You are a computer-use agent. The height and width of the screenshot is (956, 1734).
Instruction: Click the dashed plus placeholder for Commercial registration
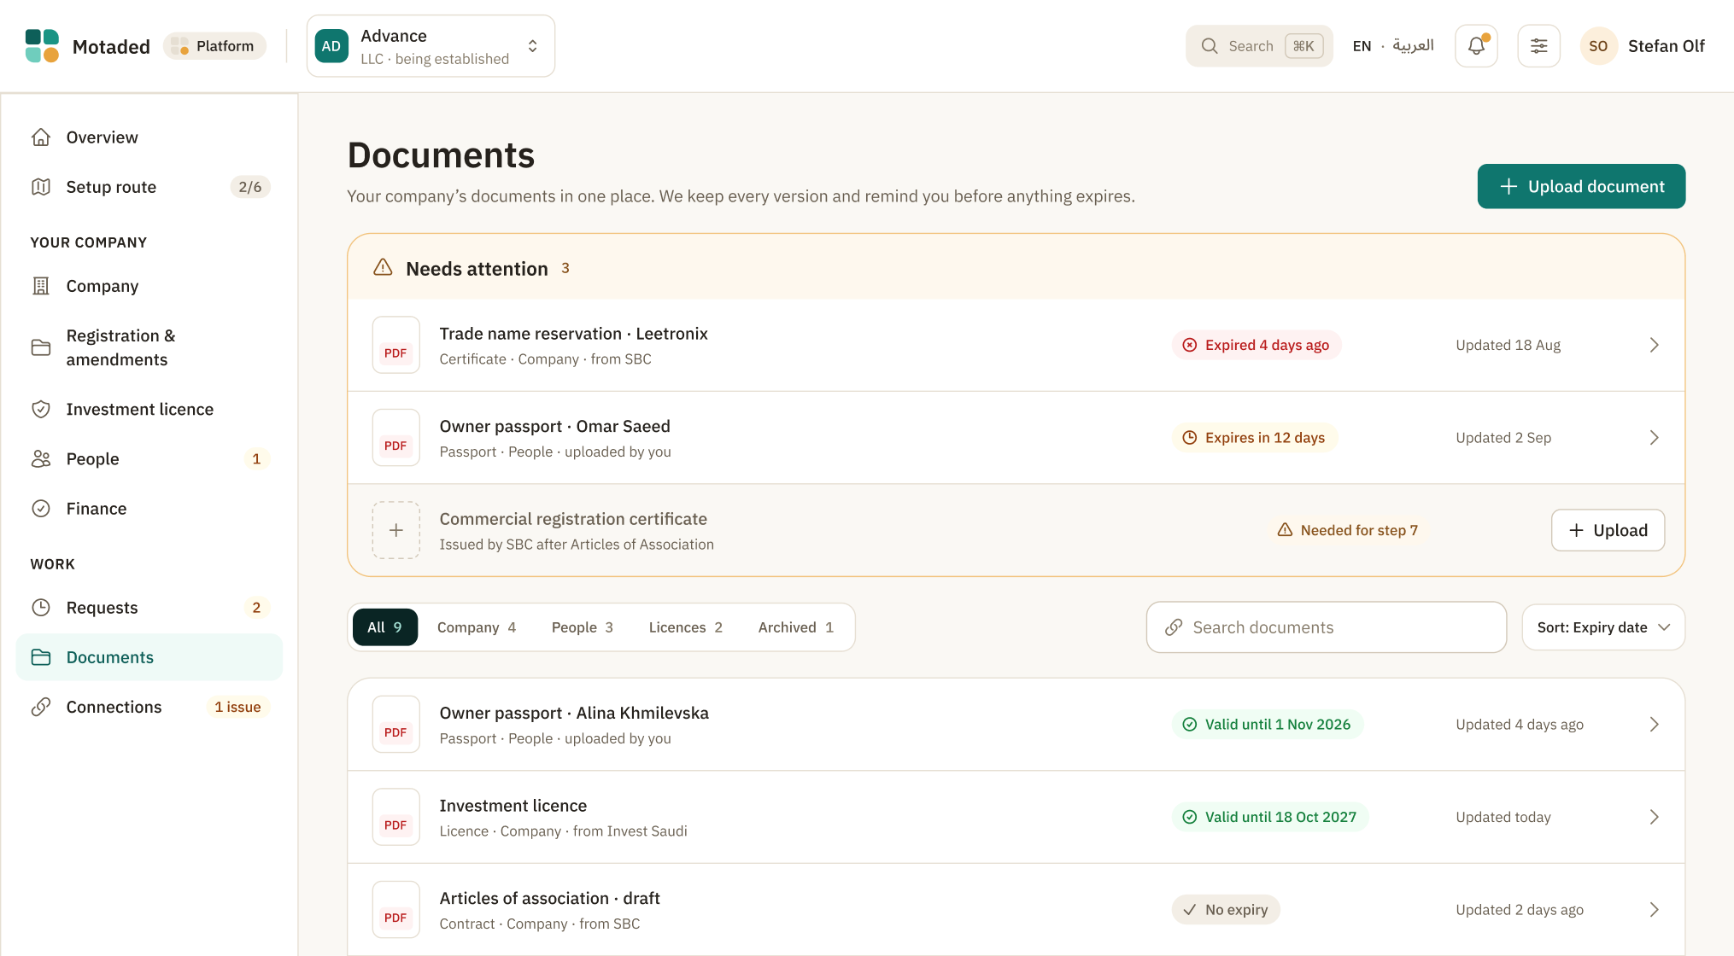coord(395,530)
